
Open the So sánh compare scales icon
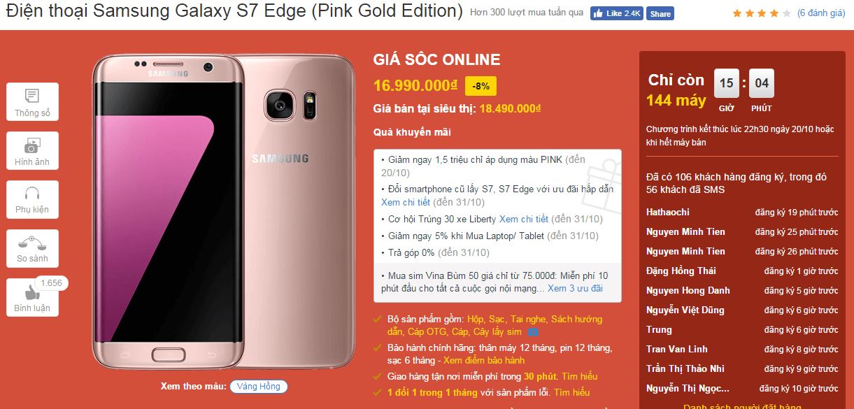pyautogui.click(x=32, y=248)
